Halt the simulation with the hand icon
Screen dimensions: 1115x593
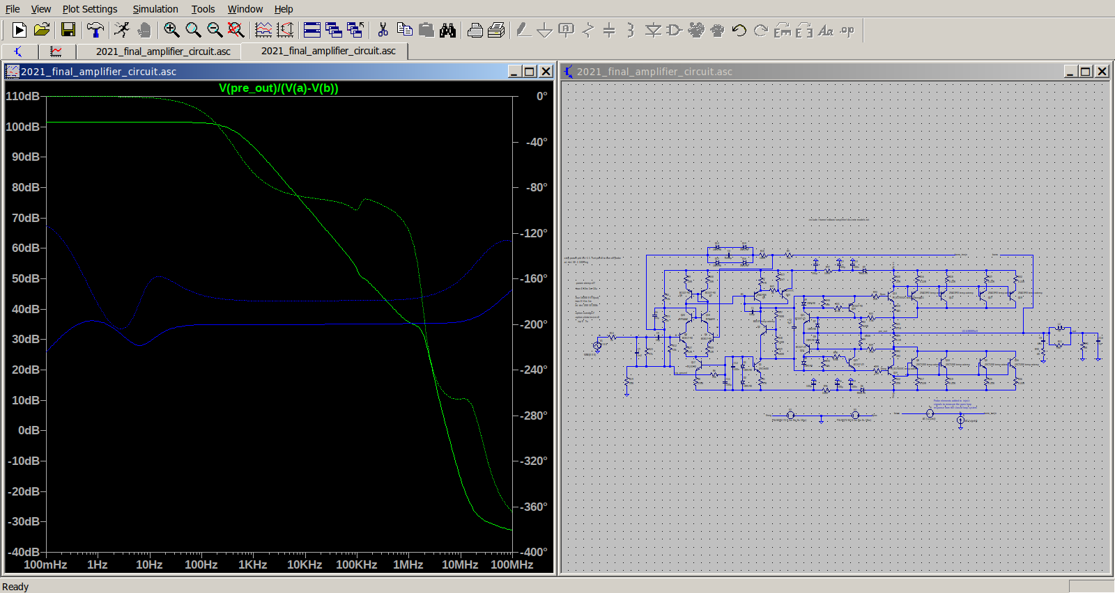(x=144, y=30)
